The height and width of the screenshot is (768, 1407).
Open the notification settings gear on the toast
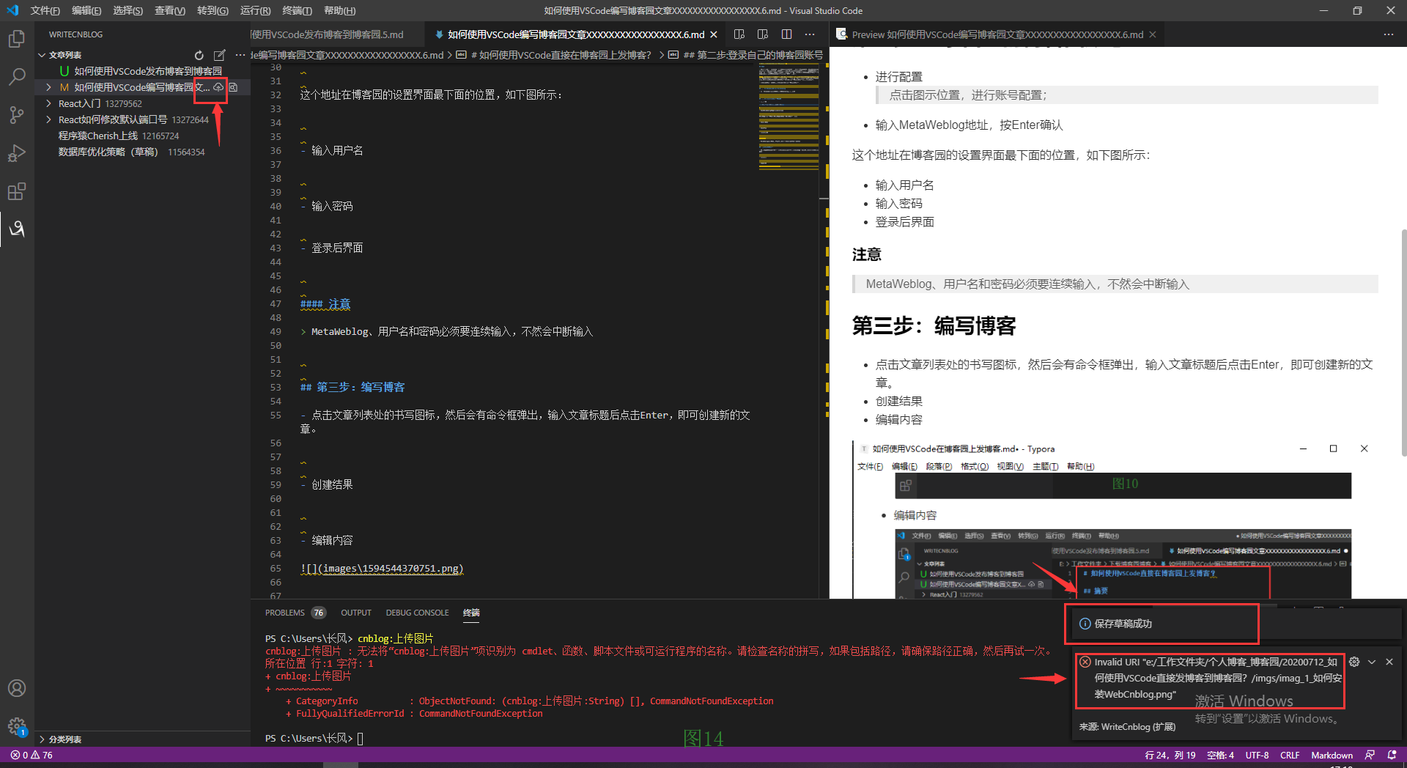point(1355,662)
